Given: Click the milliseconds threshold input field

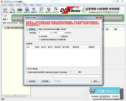Looking at the screenshot, I should pyautogui.click(x=74, y=72).
